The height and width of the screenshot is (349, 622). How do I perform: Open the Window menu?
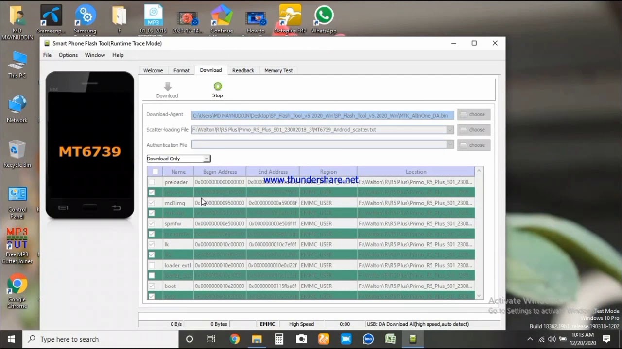[x=95, y=55]
